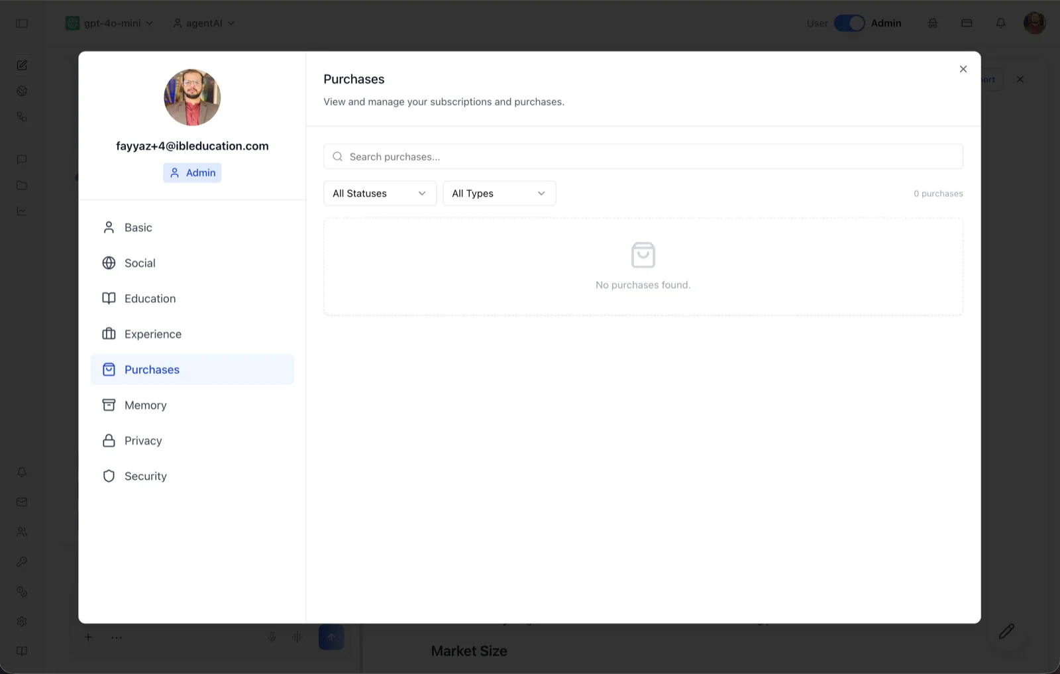The image size is (1060, 674).
Task: Open the folder icon in left sidebar
Action: point(22,186)
